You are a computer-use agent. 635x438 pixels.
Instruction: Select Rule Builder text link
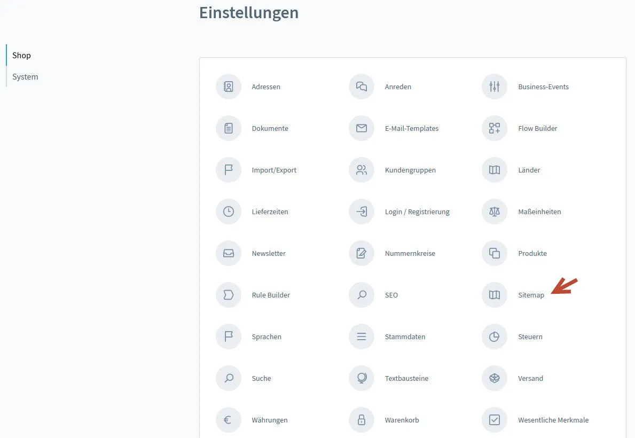[271, 295]
